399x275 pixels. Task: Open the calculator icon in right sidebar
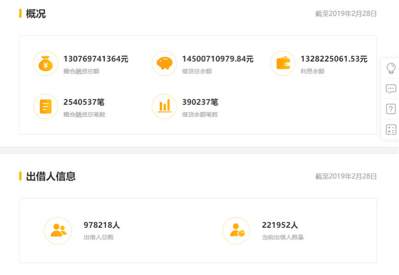pos(390,129)
